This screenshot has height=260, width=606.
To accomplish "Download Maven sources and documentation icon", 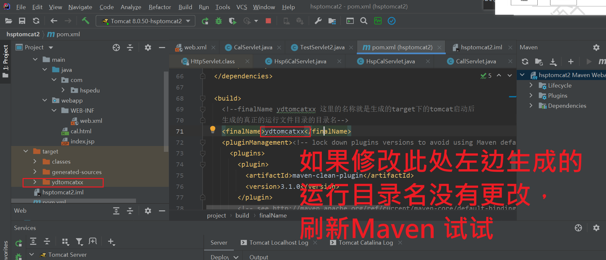I will pos(553,62).
